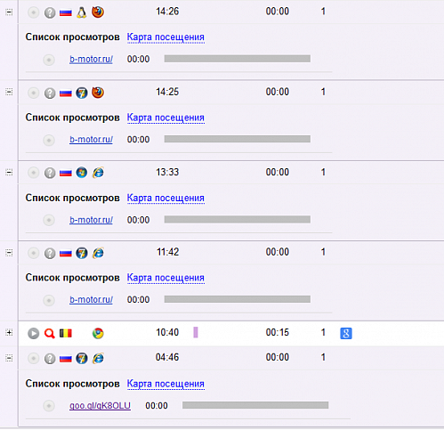Open the goo.gl/qK8OLU link
This screenshot has height=430, width=444.
click(100, 406)
